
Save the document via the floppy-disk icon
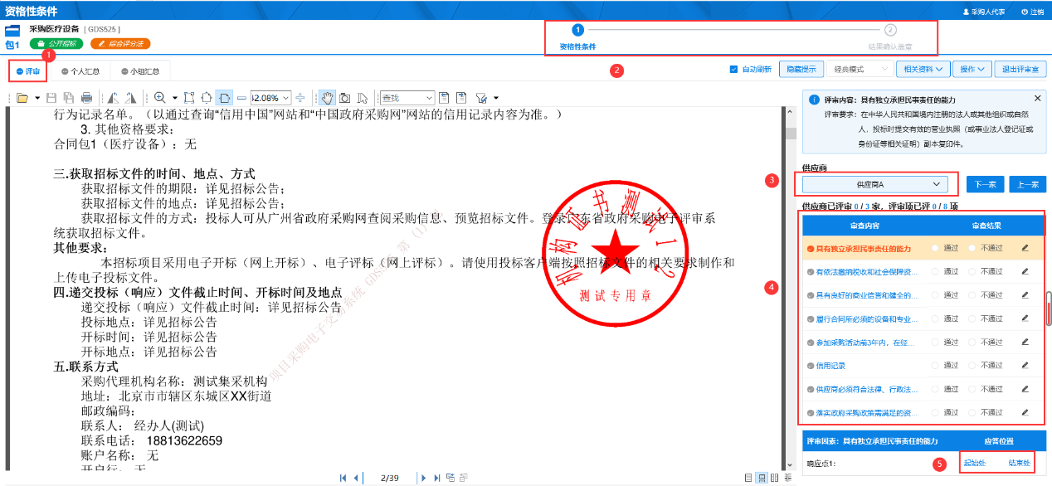tap(51, 98)
